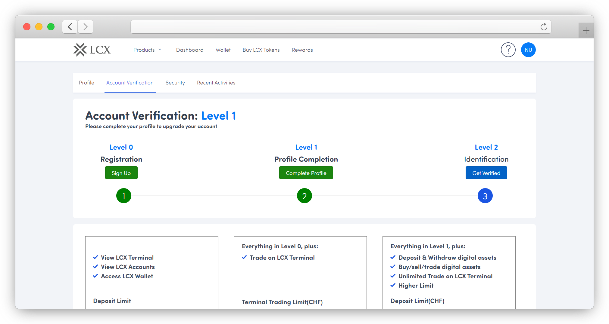This screenshot has width=609, height=324.
Task: Click 'Terminal Trading Limit(CHF)' label
Action: 282,302
